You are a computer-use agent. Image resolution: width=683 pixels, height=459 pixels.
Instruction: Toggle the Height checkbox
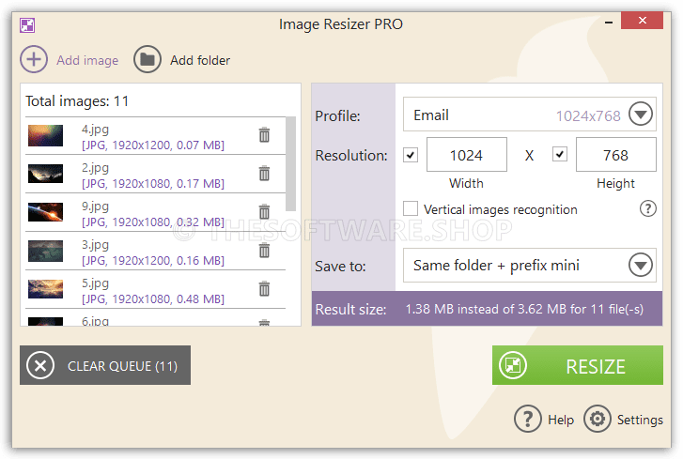560,154
